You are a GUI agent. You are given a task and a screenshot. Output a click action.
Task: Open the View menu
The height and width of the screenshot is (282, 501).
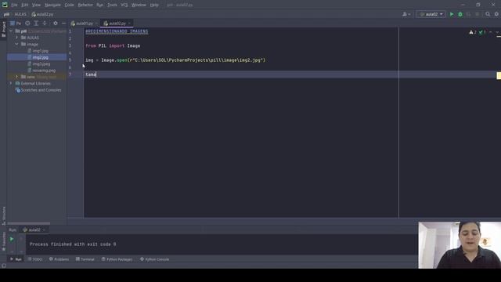pyautogui.click(x=36, y=5)
